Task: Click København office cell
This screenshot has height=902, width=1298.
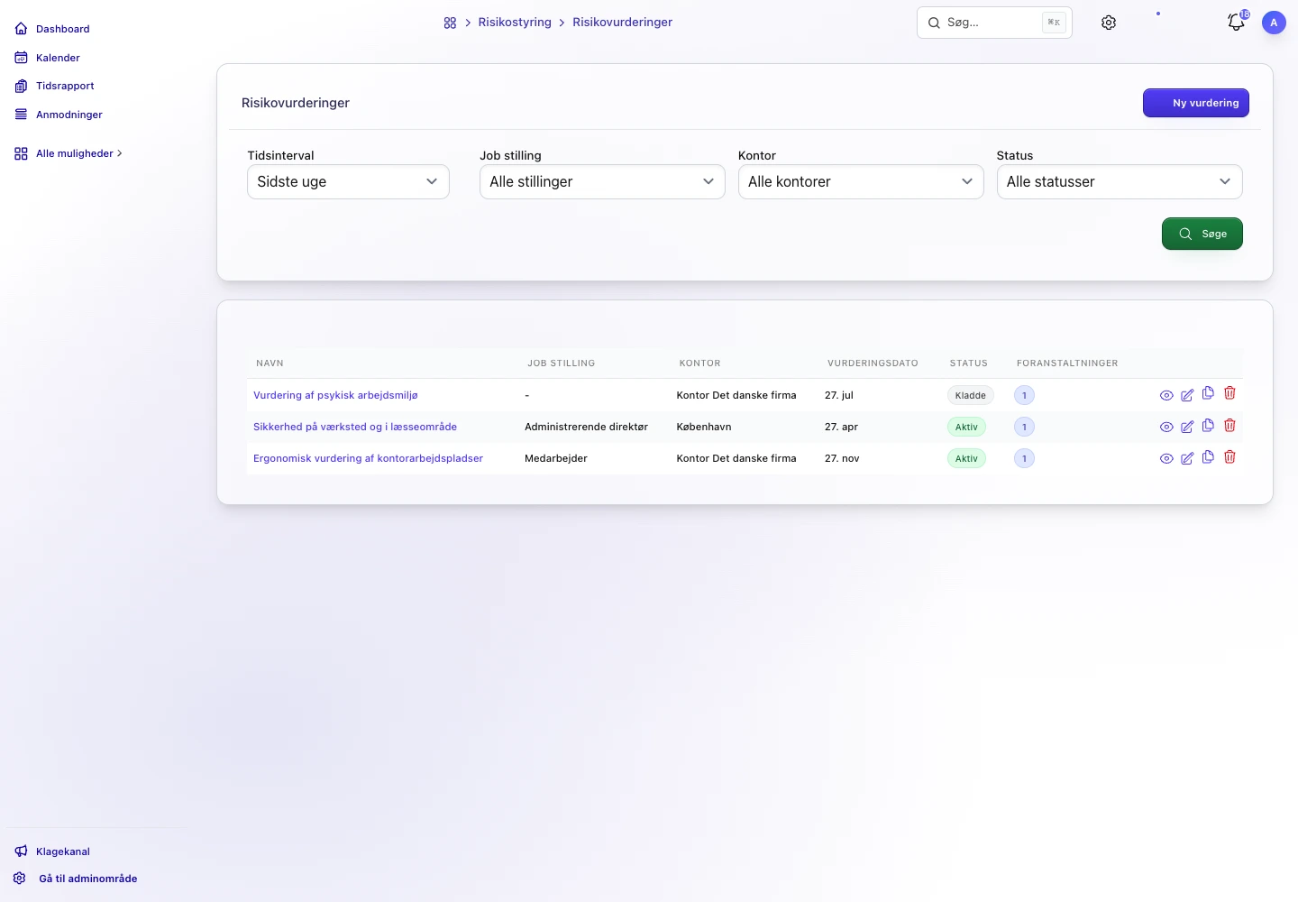Action: click(704, 427)
